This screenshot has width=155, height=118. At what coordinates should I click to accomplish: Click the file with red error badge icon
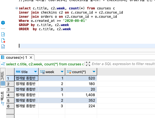click(3, 40)
